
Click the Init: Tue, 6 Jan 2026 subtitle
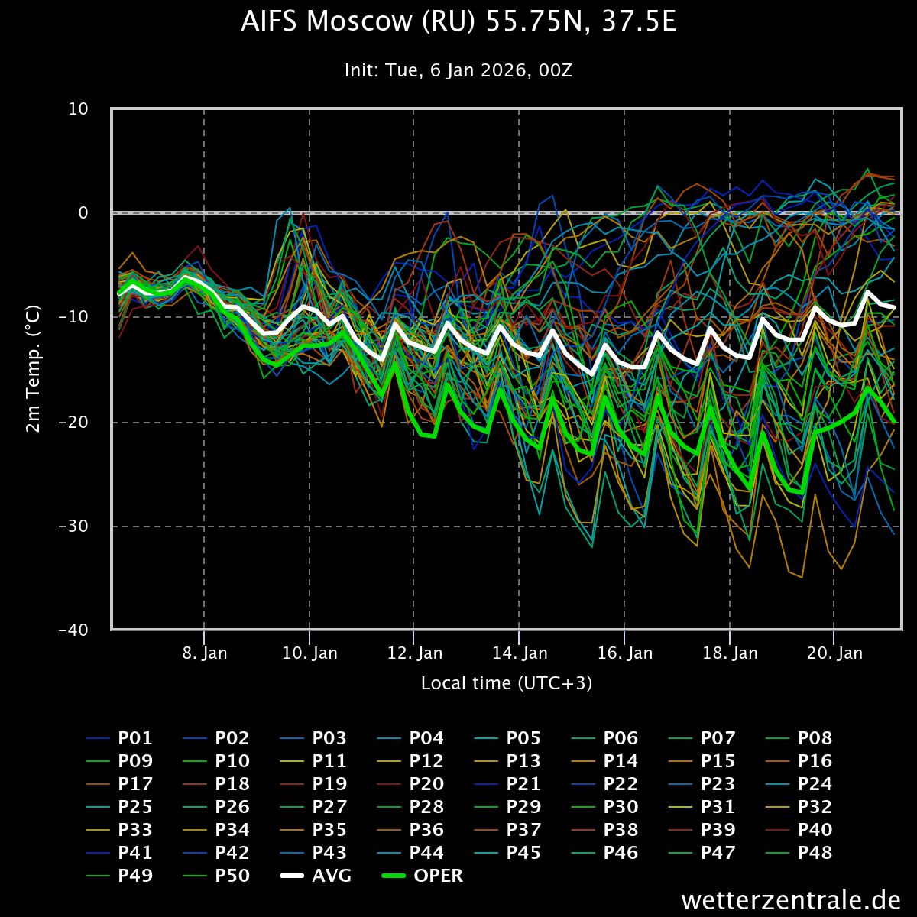click(x=458, y=70)
